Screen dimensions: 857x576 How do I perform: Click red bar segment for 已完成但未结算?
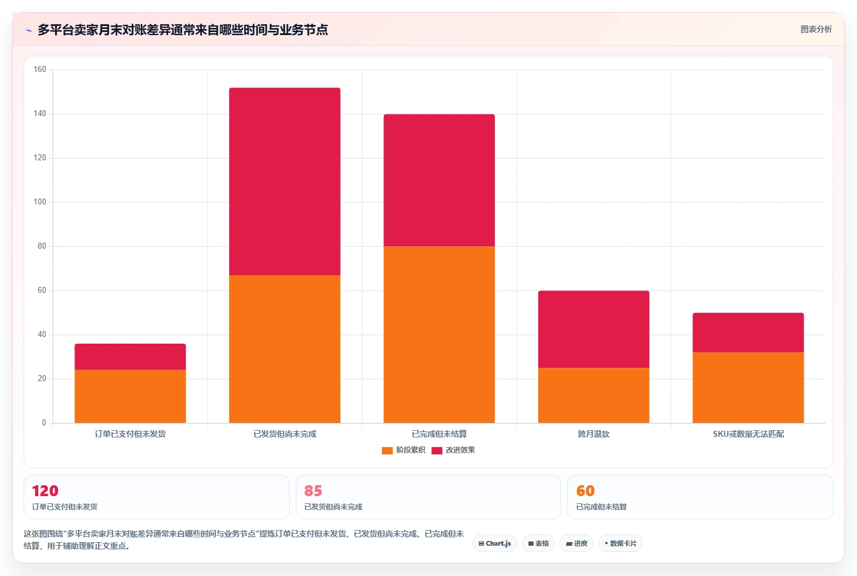tap(439, 180)
